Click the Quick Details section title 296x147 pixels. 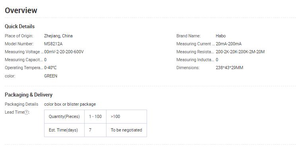[19, 26]
